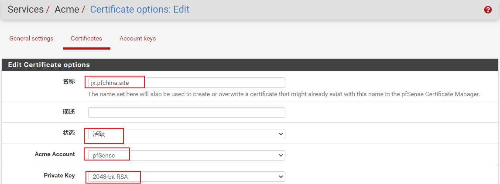Image resolution: width=500 pixels, height=184 pixels.
Task: Click the chevron arrow on the 状态 dropdown
Action: (281, 134)
